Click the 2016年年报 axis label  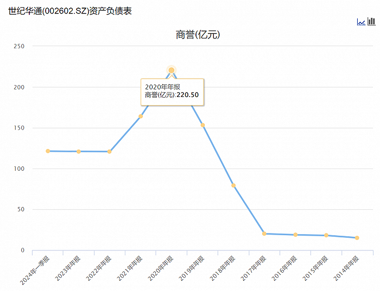coord(284,268)
